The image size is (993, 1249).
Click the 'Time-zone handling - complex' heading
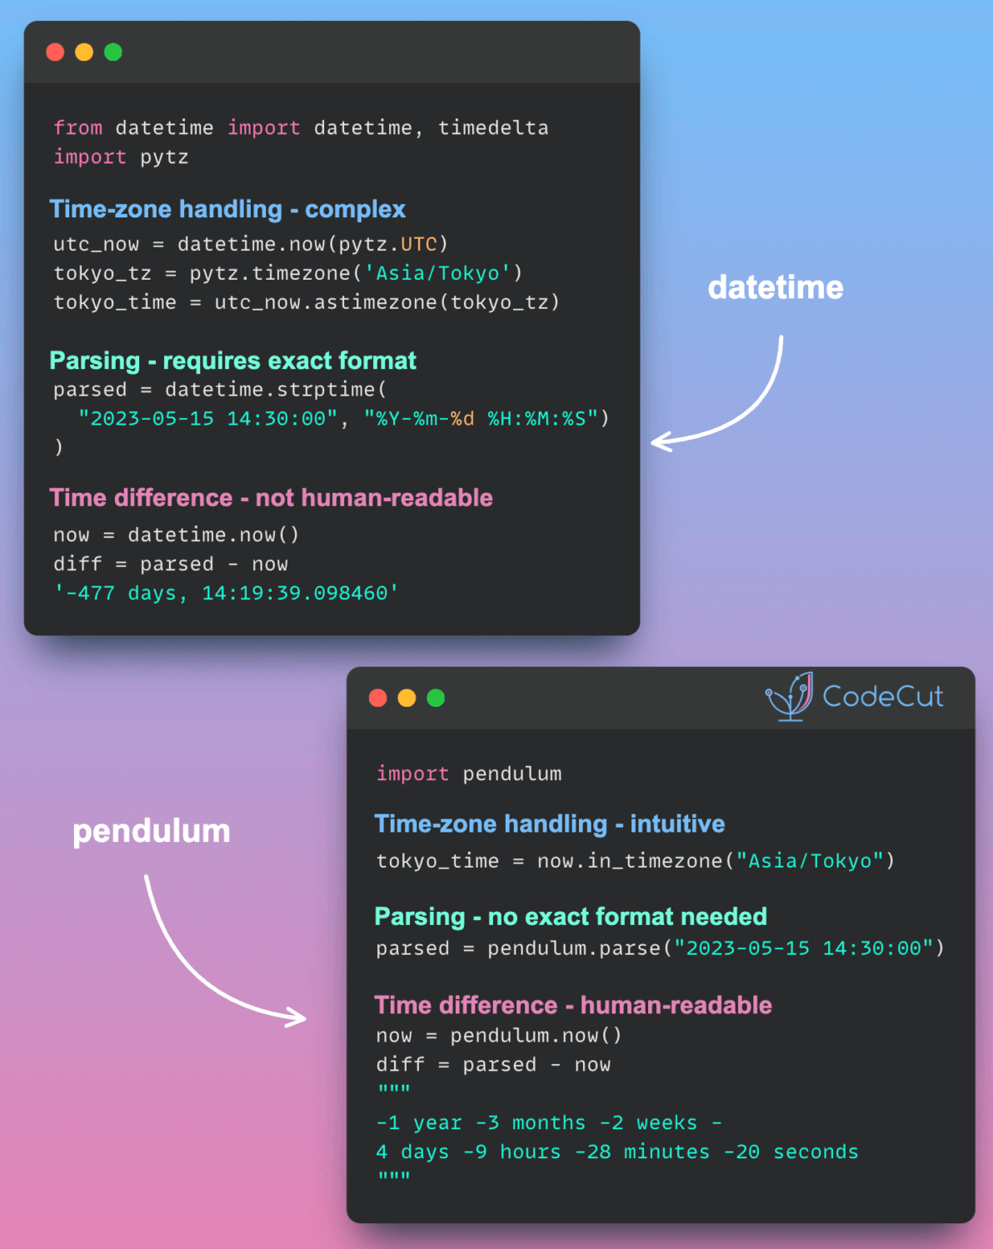[x=227, y=209]
